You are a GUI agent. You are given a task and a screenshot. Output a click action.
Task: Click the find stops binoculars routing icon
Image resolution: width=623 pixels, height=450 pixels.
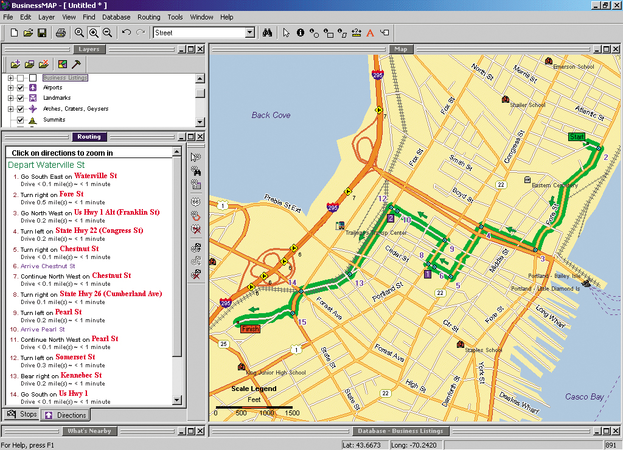195,171
